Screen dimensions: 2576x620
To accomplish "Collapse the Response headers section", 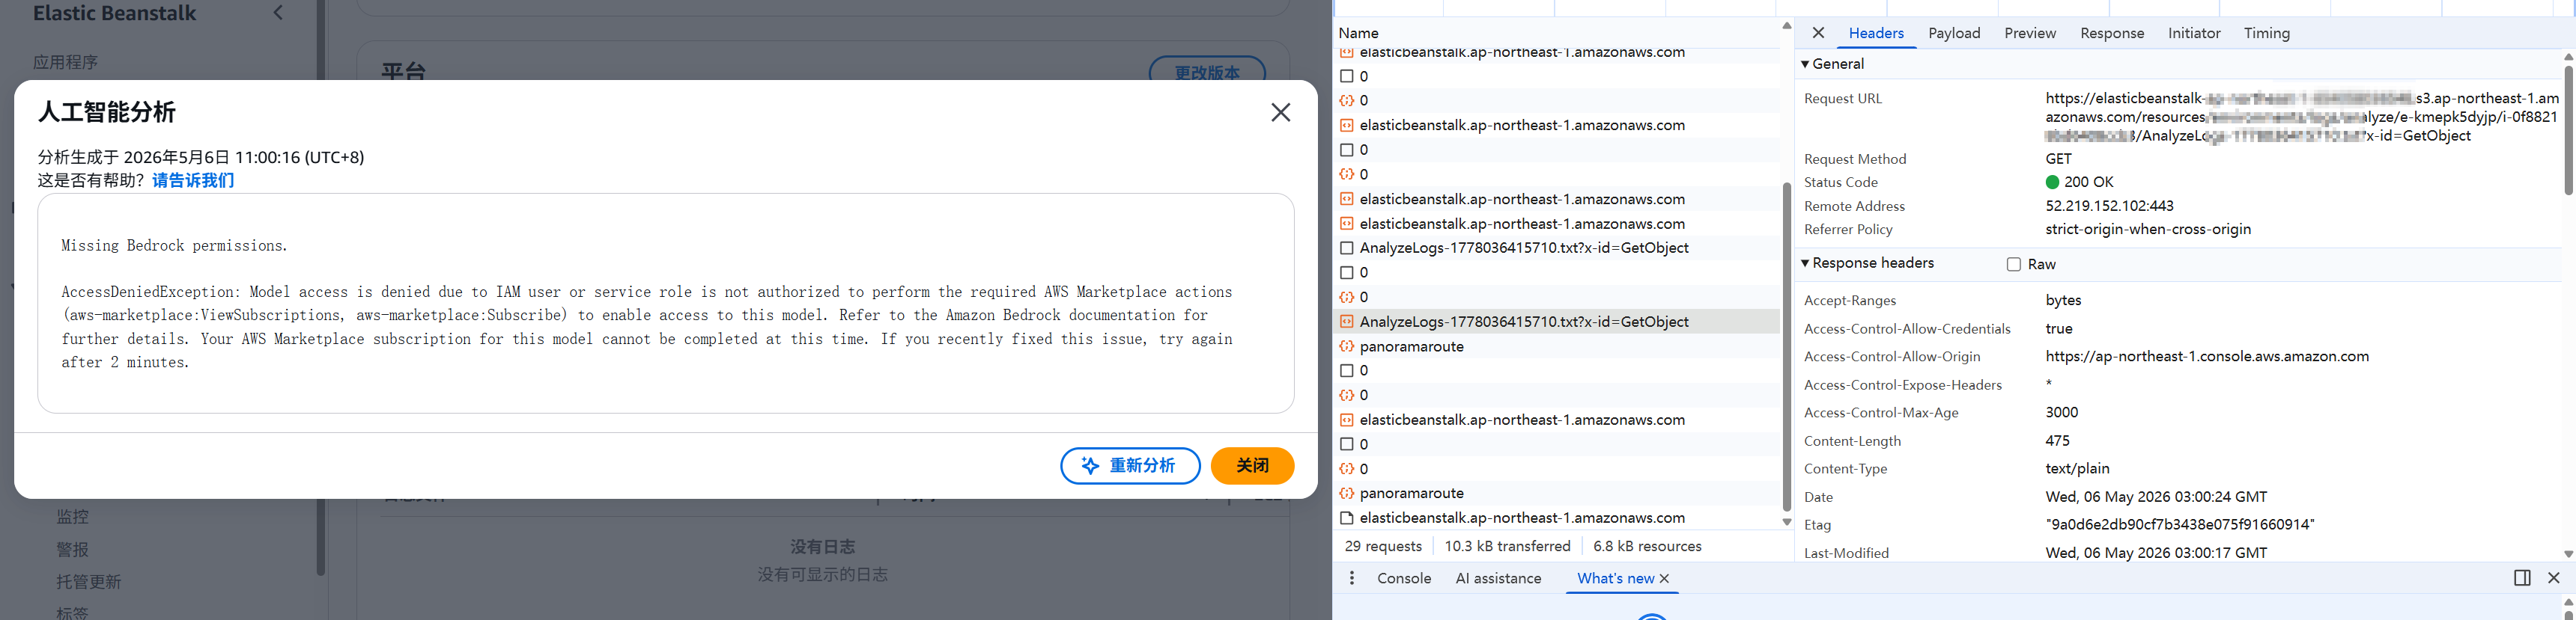I will pos(1805,263).
